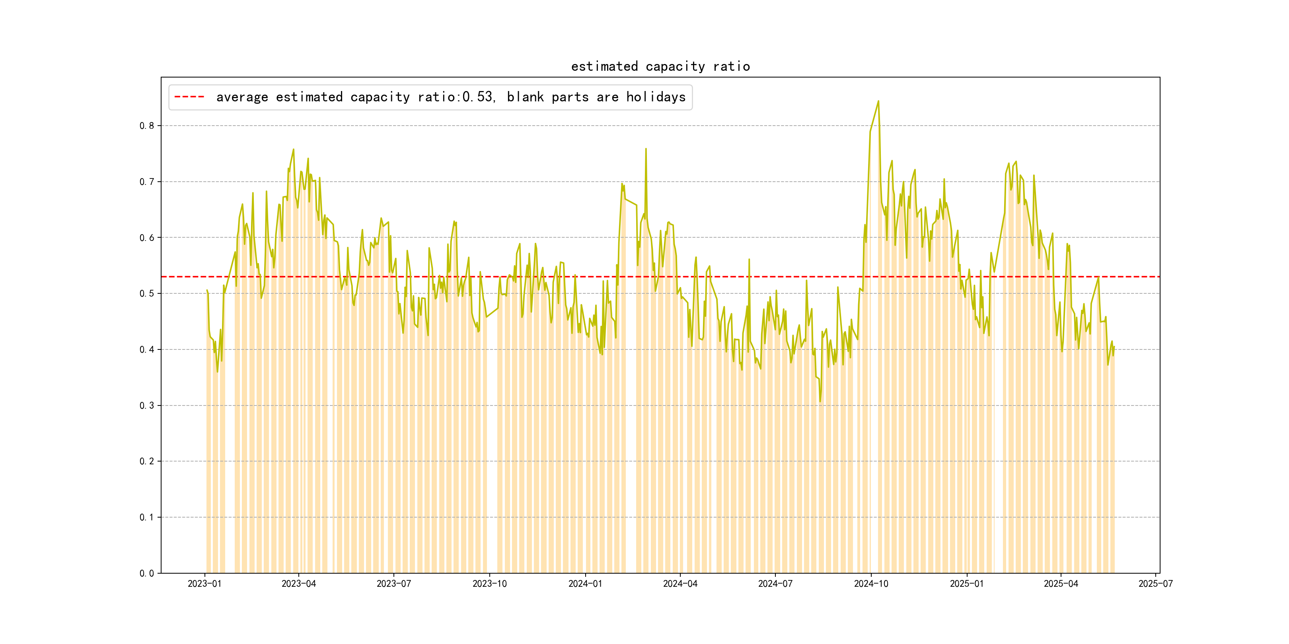This screenshot has height=644, width=1289.
Task: Click the 2023-10 x-axis date label
Action: tap(489, 584)
